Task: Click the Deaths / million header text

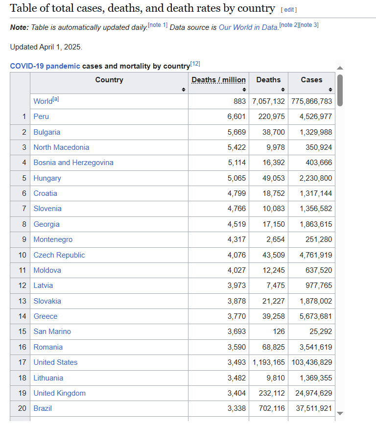Action: (218, 80)
